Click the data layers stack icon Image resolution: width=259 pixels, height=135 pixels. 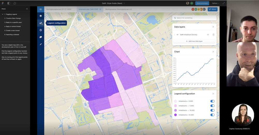click(41, 16)
